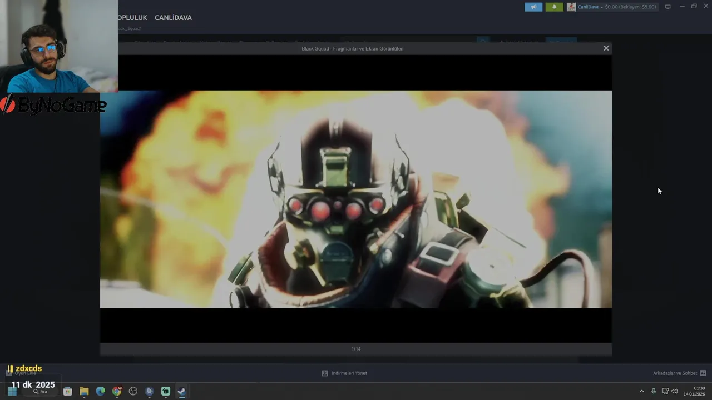Click the 1/14 screenshot counter
Screen dimensions: 712x400
(356, 349)
